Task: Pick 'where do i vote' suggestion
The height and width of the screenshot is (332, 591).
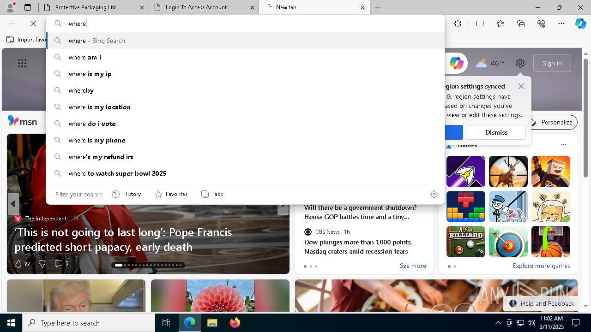Action: click(245, 124)
